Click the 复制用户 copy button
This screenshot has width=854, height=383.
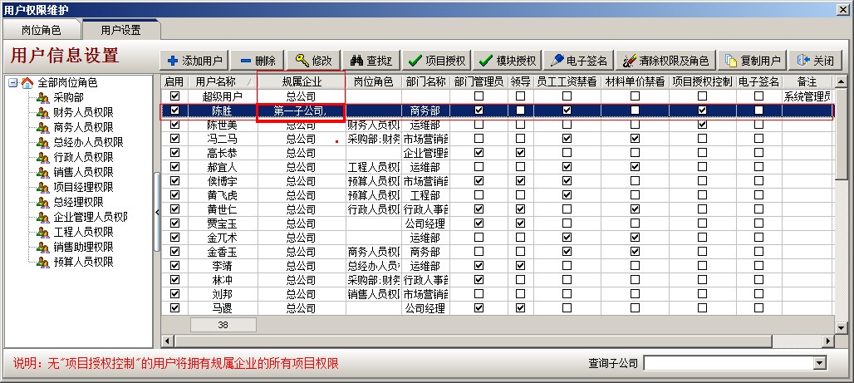click(x=753, y=61)
